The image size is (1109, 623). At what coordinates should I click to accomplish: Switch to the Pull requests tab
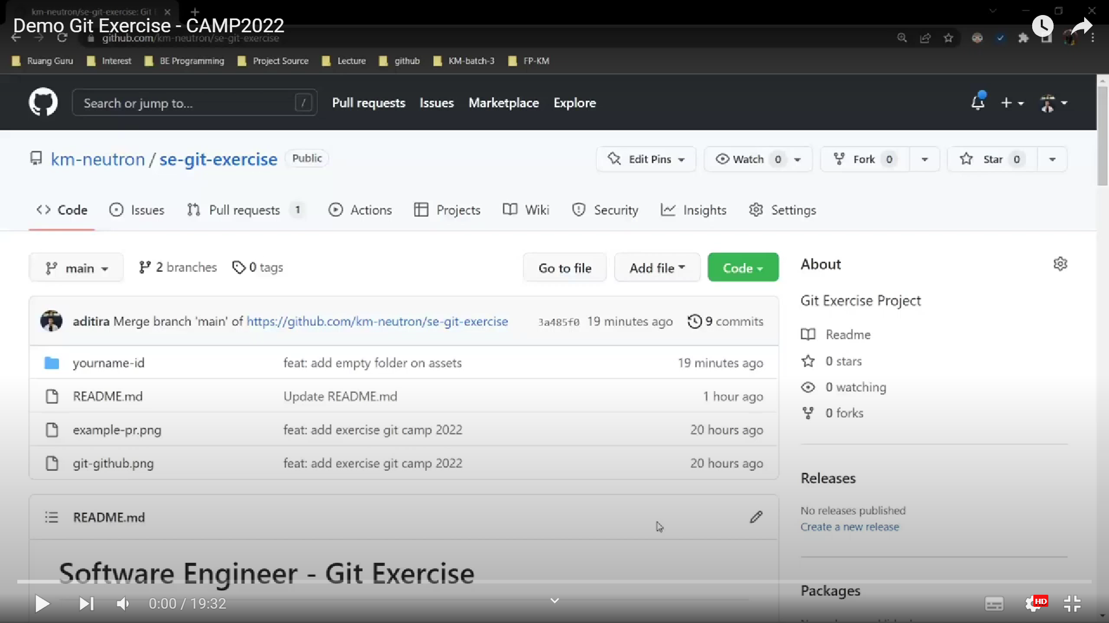244,210
